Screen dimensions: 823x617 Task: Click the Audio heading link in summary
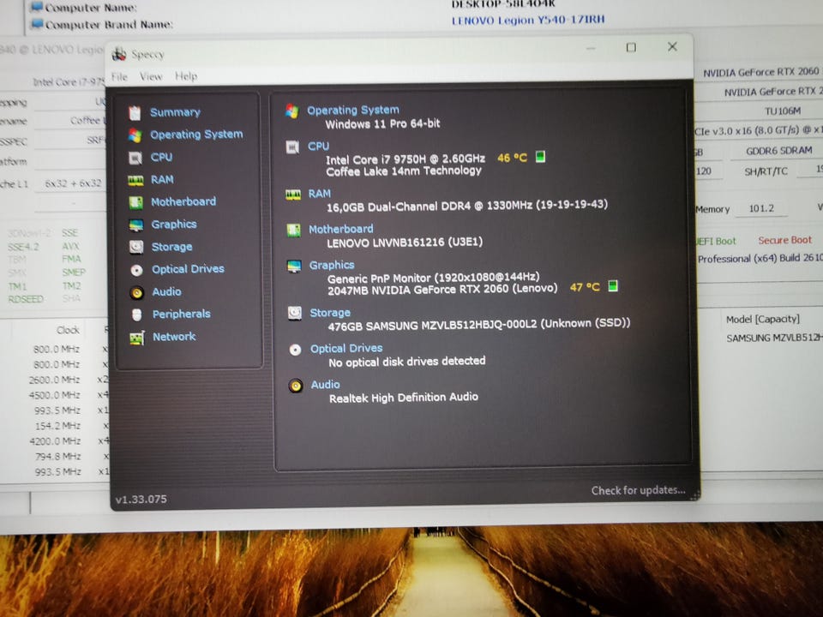(325, 385)
